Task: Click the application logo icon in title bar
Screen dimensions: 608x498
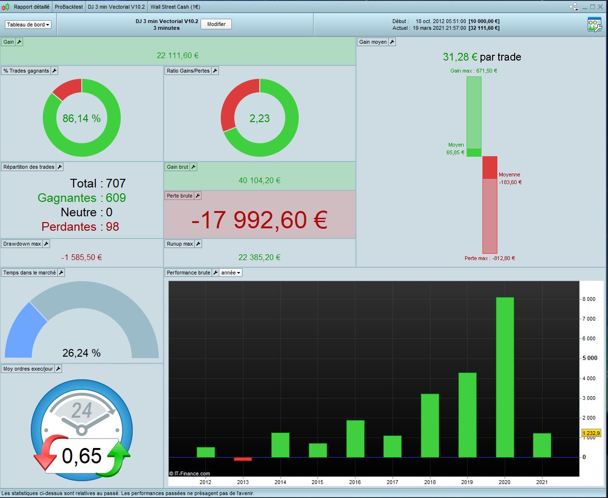Action: point(6,7)
